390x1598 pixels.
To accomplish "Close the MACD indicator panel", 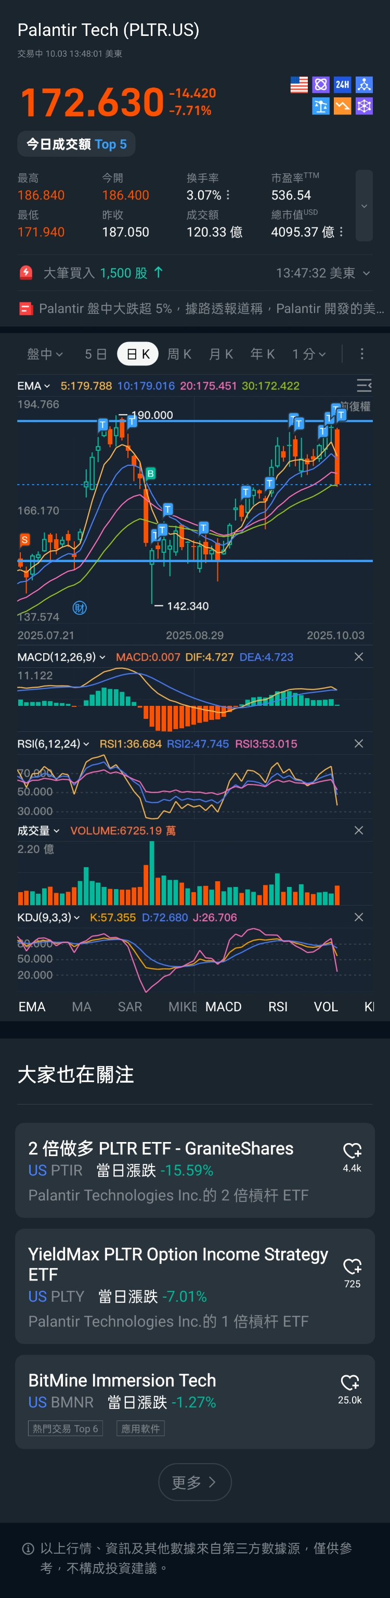I will coord(358,657).
